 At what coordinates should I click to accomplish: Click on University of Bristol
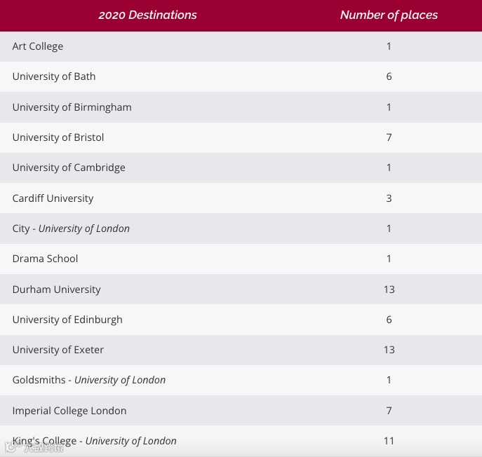coord(58,137)
